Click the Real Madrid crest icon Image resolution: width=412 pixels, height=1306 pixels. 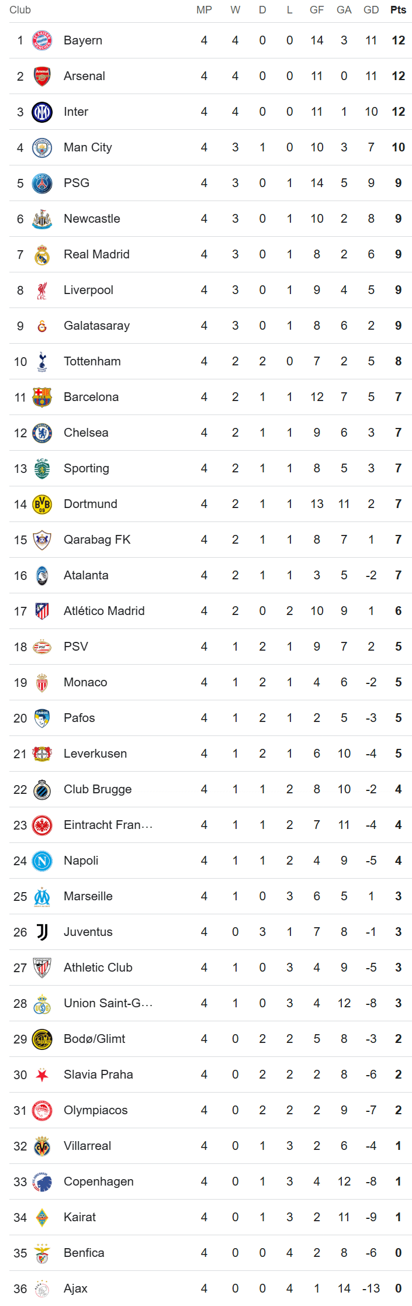[42, 254]
